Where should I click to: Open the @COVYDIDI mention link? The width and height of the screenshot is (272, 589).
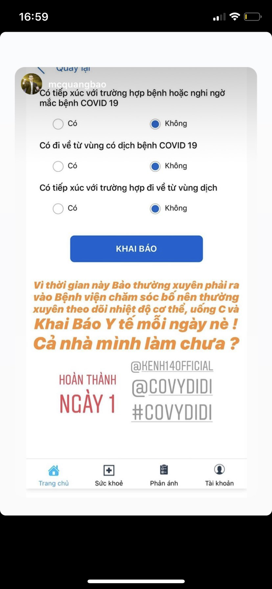pos(172,387)
